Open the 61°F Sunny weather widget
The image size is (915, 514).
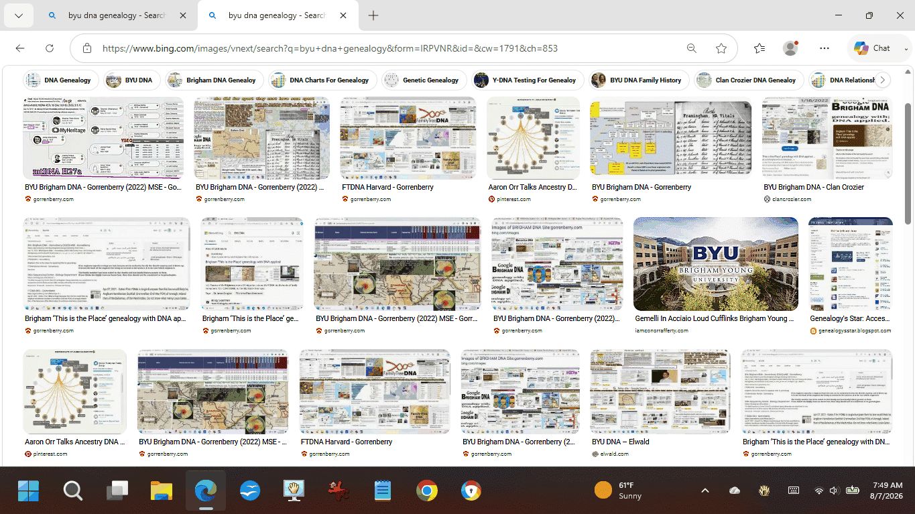pos(618,491)
